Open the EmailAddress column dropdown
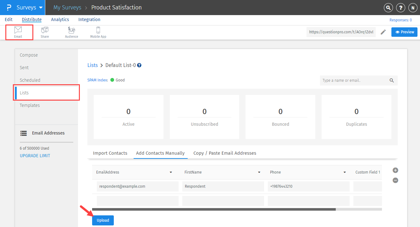Viewport: 420px width, 227px height. (x=171, y=172)
